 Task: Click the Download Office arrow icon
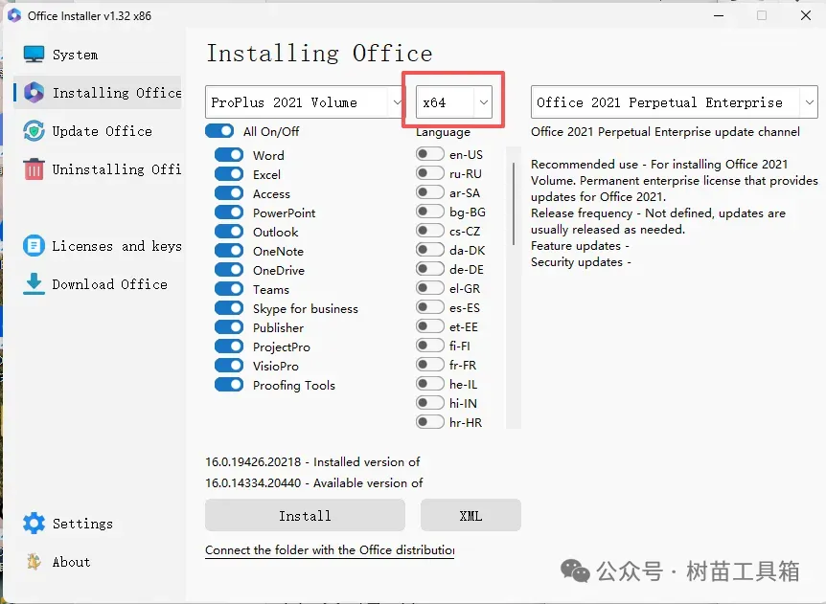coord(34,284)
